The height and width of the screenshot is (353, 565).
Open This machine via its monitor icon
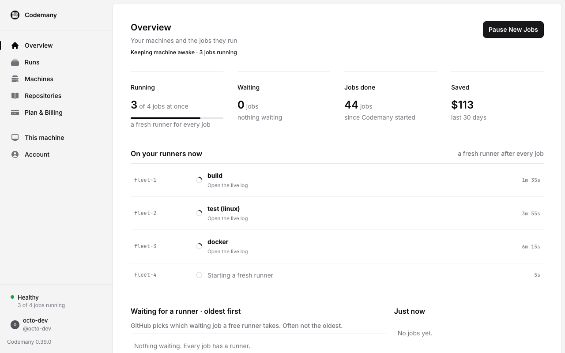click(15, 138)
